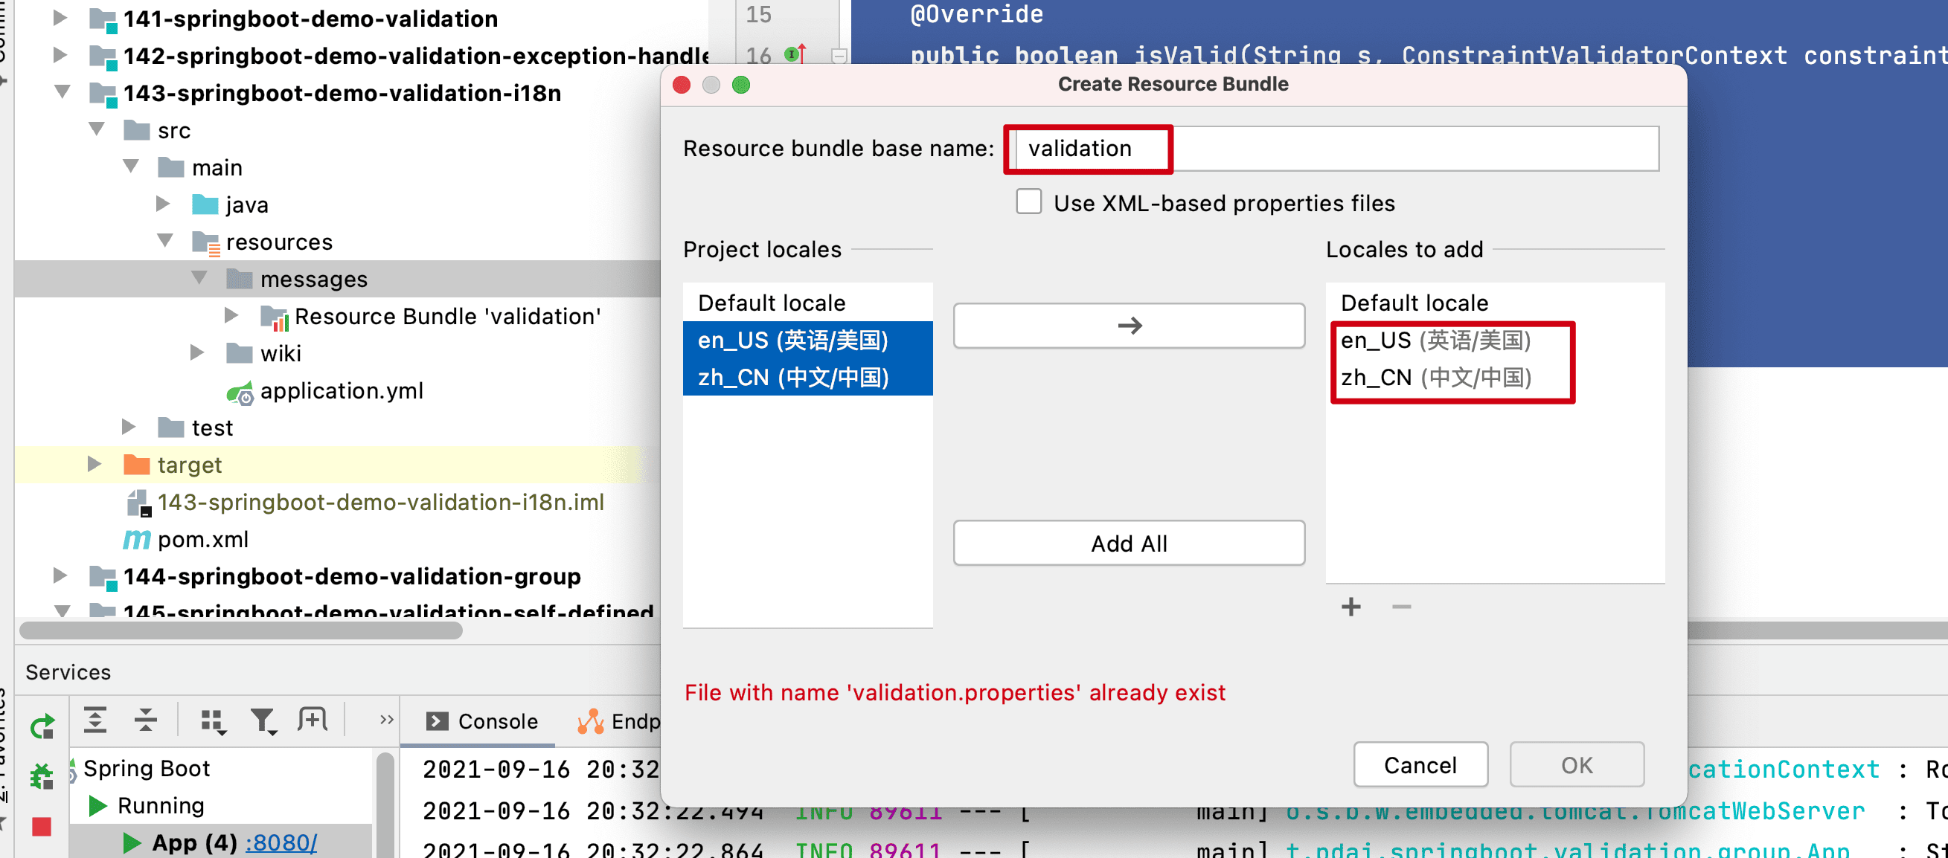The width and height of the screenshot is (1948, 858).
Task: Open the Group By grid icon
Action: tap(214, 721)
